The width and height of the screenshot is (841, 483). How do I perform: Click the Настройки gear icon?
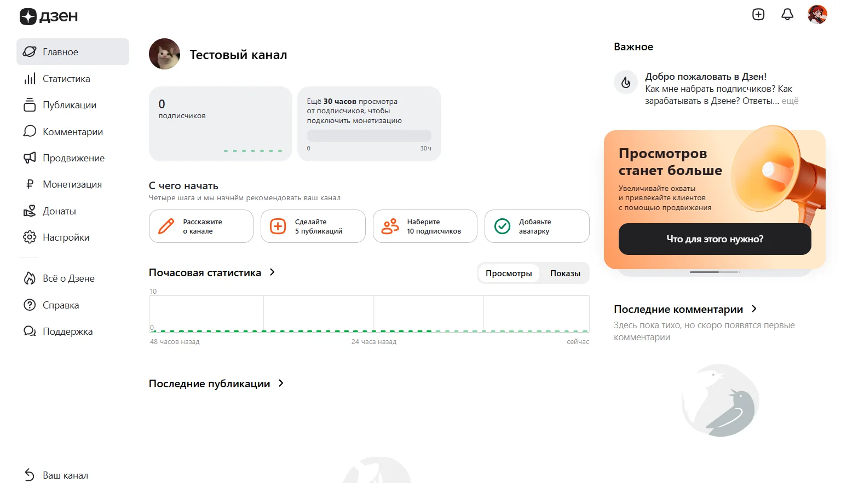click(x=30, y=237)
